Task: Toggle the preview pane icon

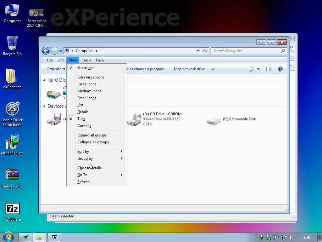Action: (269, 69)
